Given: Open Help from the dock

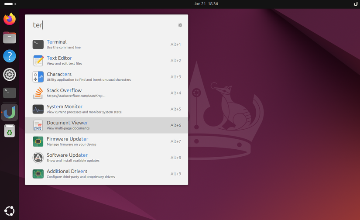Looking at the screenshot, I should [10, 56].
